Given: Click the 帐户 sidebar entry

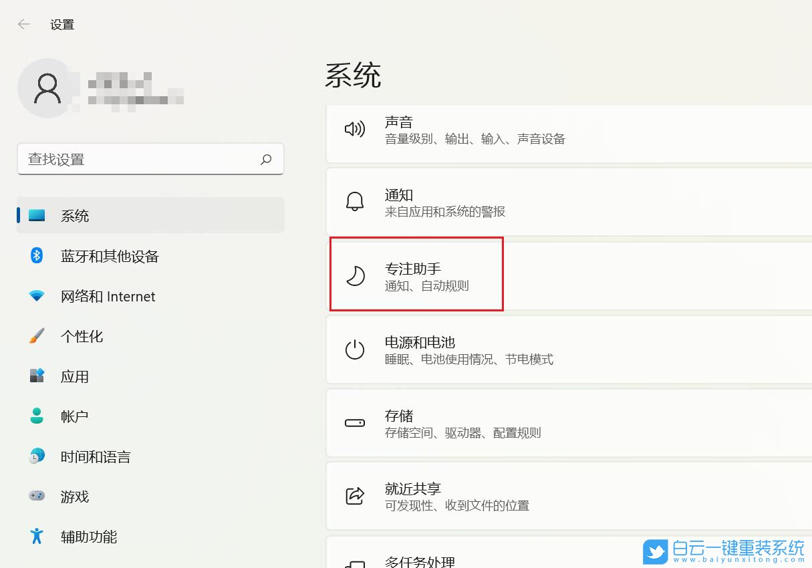Looking at the screenshot, I should pos(74,416).
